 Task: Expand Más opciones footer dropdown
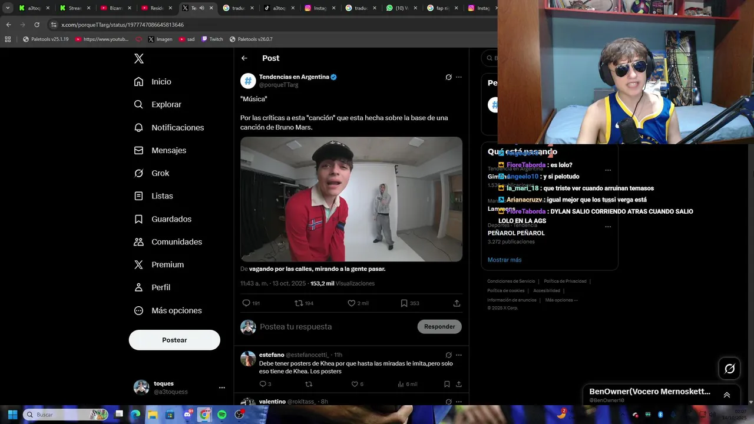(561, 300)
